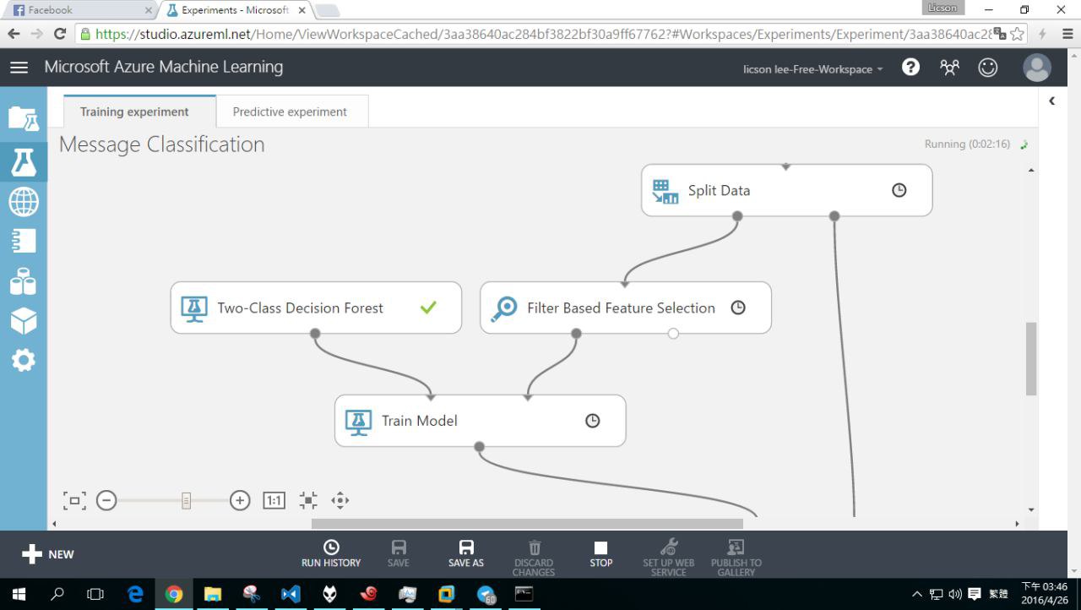Image resolution: width=1081 pixels, height=610 pixels.
Task: Click the SAVE button
Action: (x=399, y=554)
